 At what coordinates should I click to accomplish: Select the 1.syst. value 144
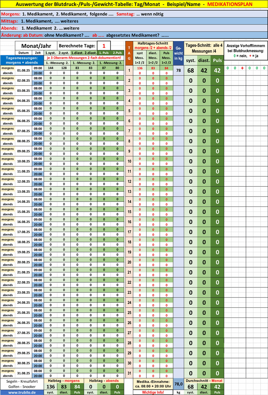coord(51,68)
